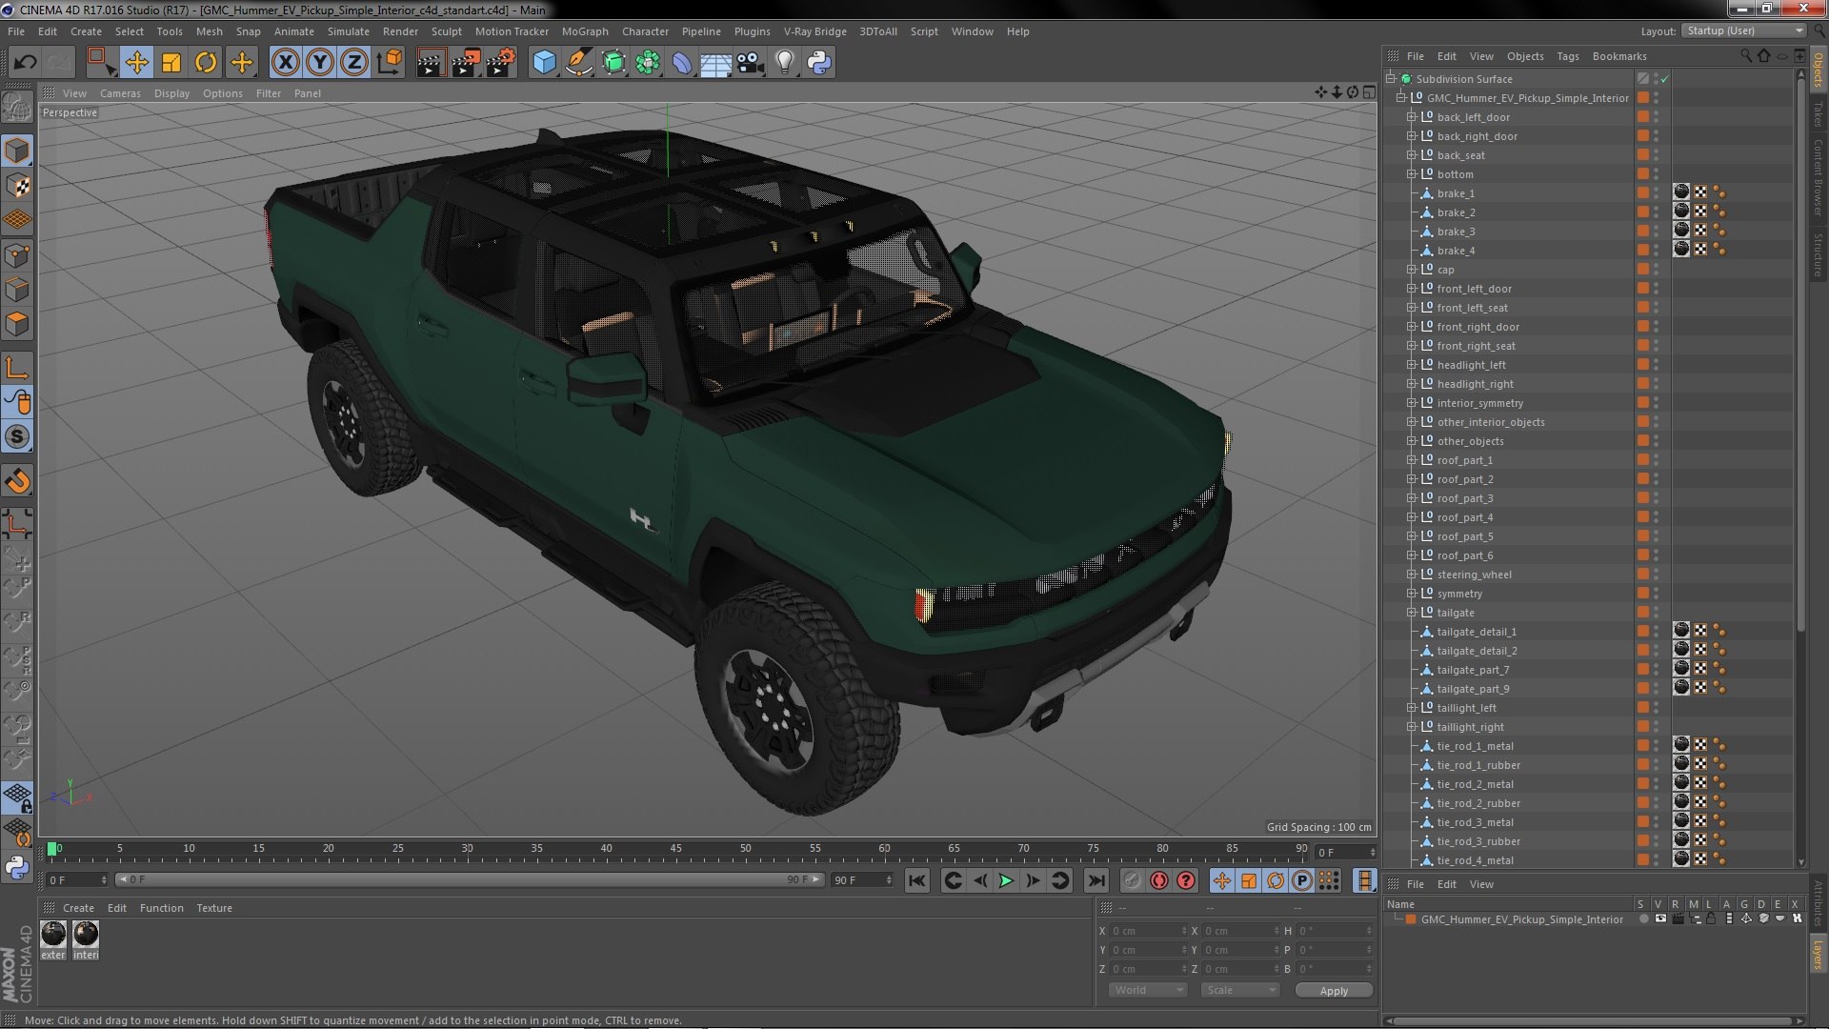Click roof_part_3 layer color swatch
1829x1029 pixels.
[x=1642, y=498]
